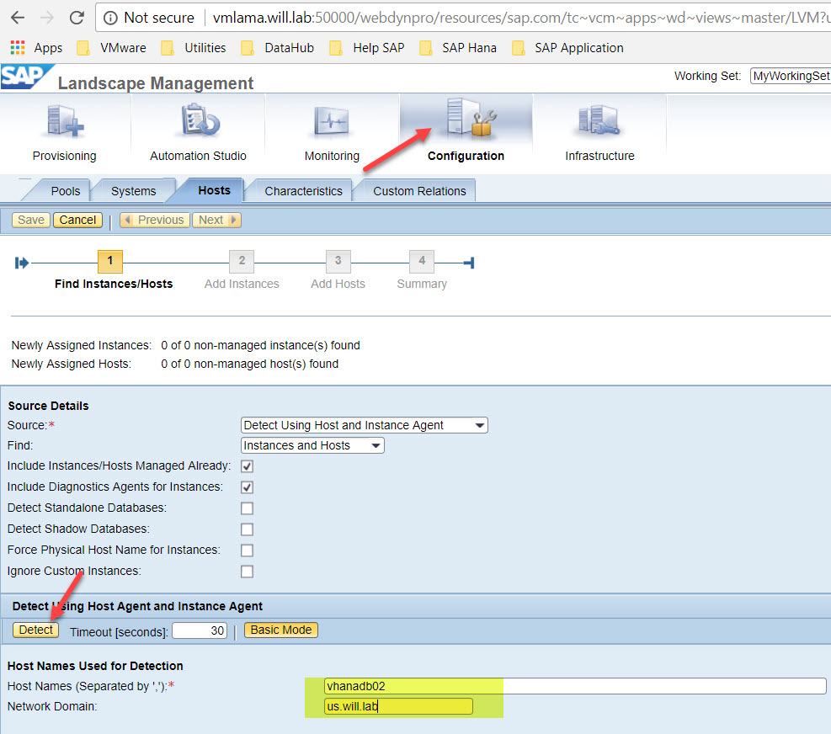Open the Help SAP bookmark folder
Viewport: 831px width, 734px height.
coord(366,48)
